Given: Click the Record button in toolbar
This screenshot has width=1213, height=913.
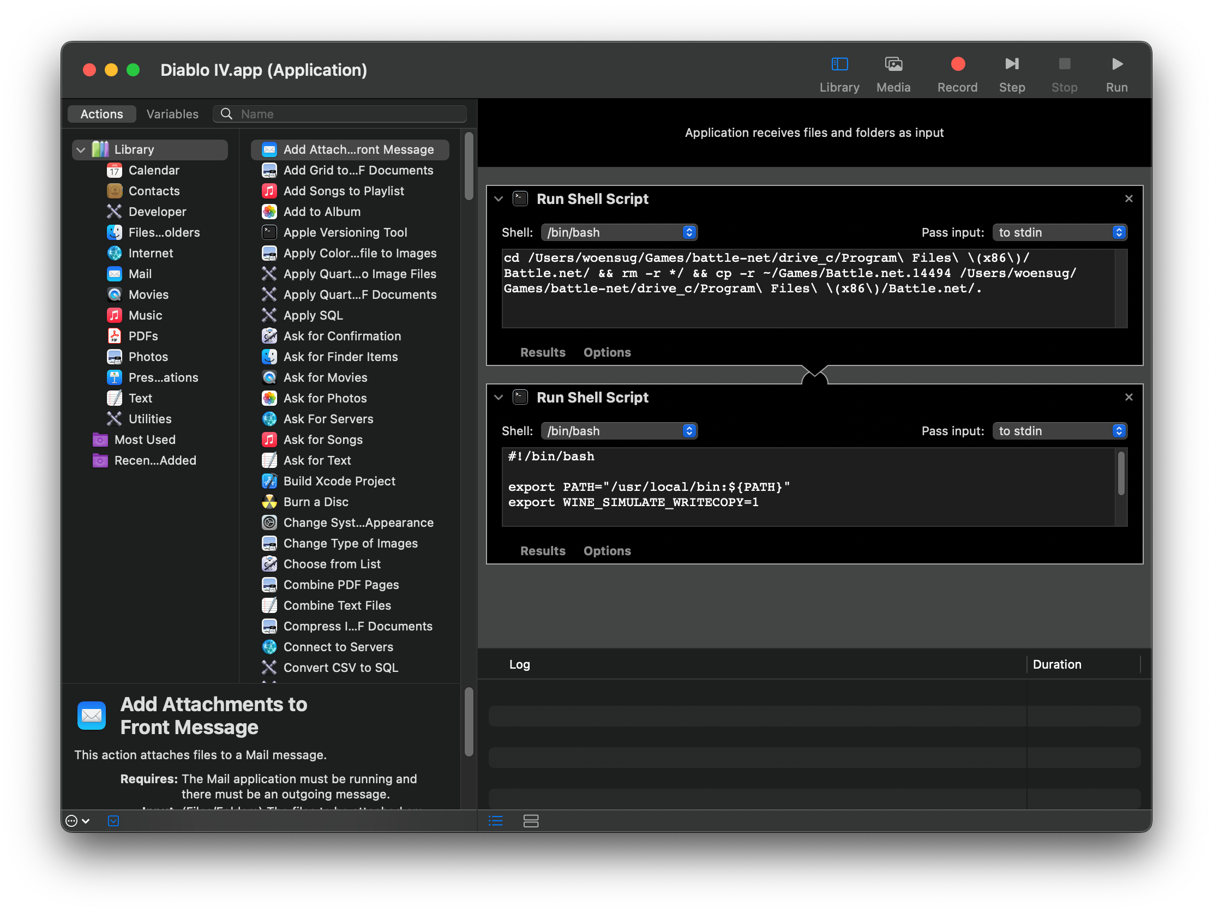Looking at the screenshot, I should pos(957,65).
